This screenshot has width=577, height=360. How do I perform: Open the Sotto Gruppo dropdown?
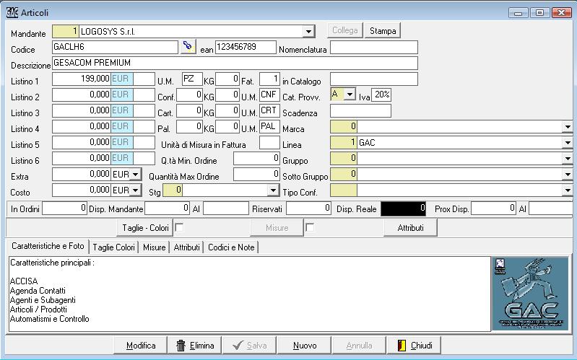click(x=568, y=175)
